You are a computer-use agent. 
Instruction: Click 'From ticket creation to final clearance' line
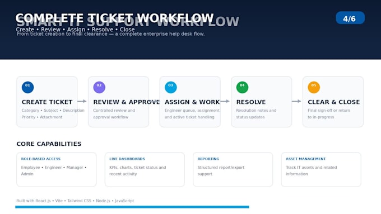coord(111,34)
